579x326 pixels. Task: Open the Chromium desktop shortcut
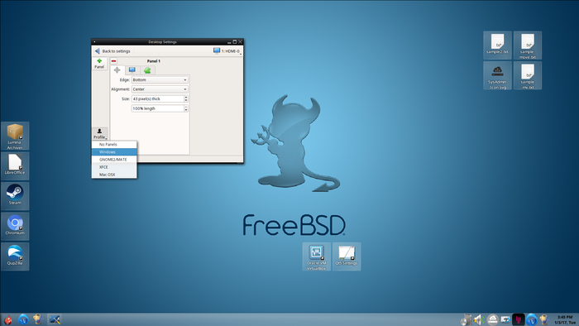[x=15, y=226]
